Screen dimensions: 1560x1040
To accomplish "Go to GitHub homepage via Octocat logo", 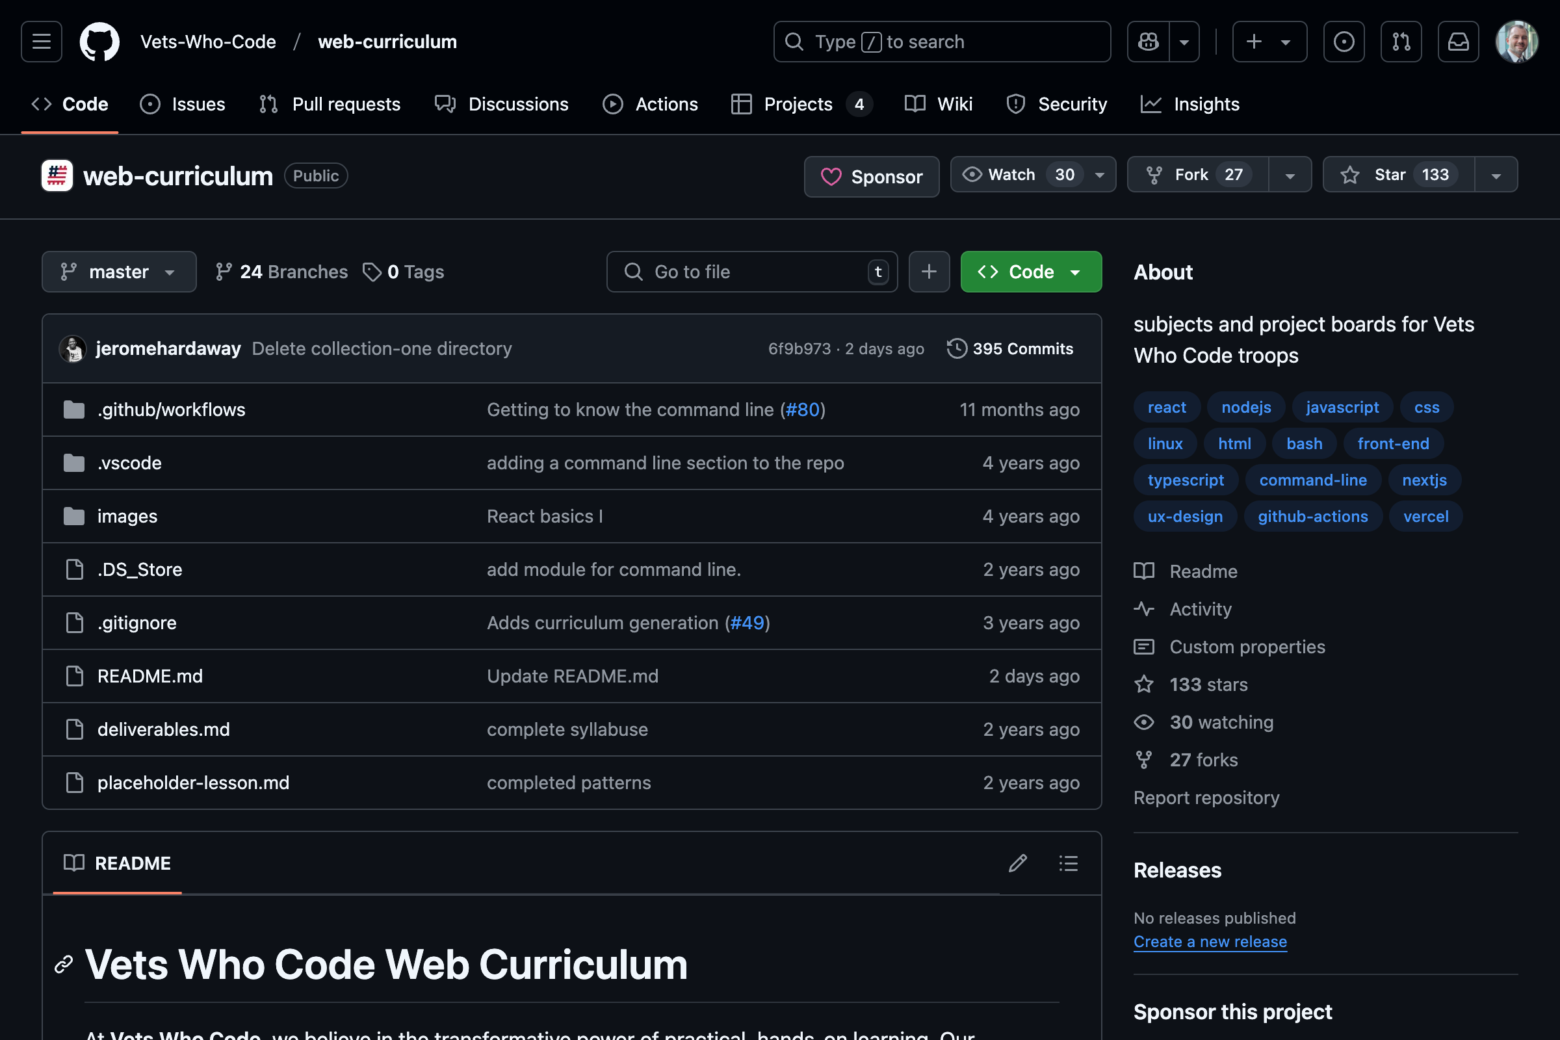I will coord(99,42).
